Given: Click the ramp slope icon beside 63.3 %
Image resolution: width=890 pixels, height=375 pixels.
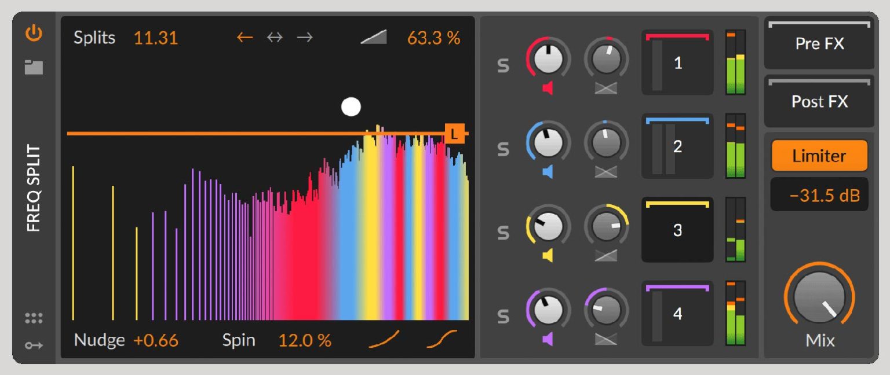Looking at the screenshot, I should click(373, 38).
